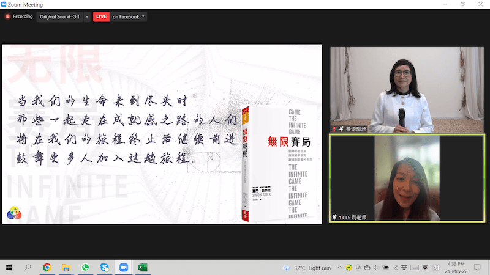Click the red LIVE badge
Screen dimensions: 490x275
click(101, 16)
